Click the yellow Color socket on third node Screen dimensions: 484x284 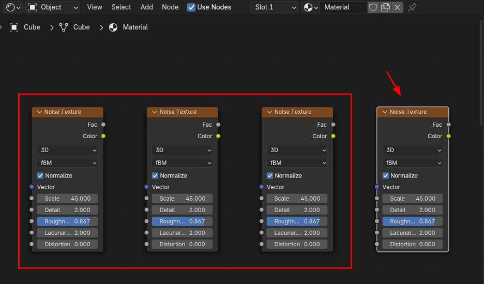(x=333, y=136)
